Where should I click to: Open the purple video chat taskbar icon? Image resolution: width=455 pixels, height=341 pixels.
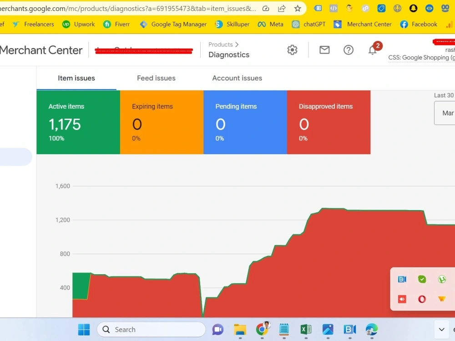[x=218, y=329]
